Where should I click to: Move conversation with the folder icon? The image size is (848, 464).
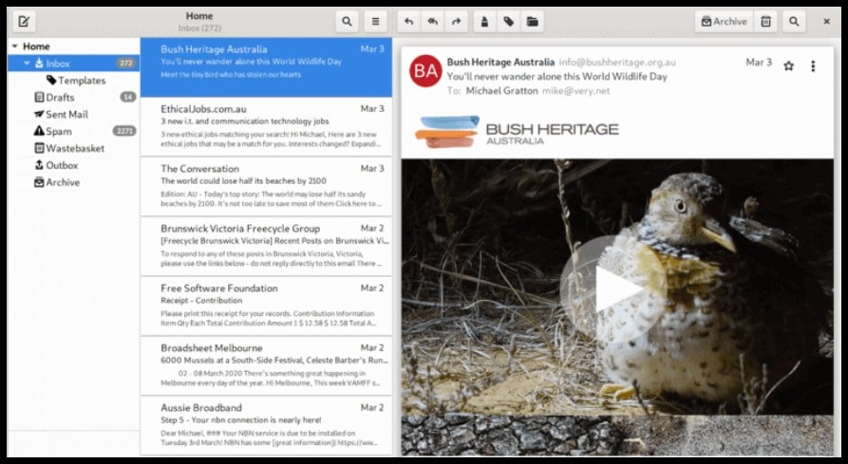click(532, 22)
